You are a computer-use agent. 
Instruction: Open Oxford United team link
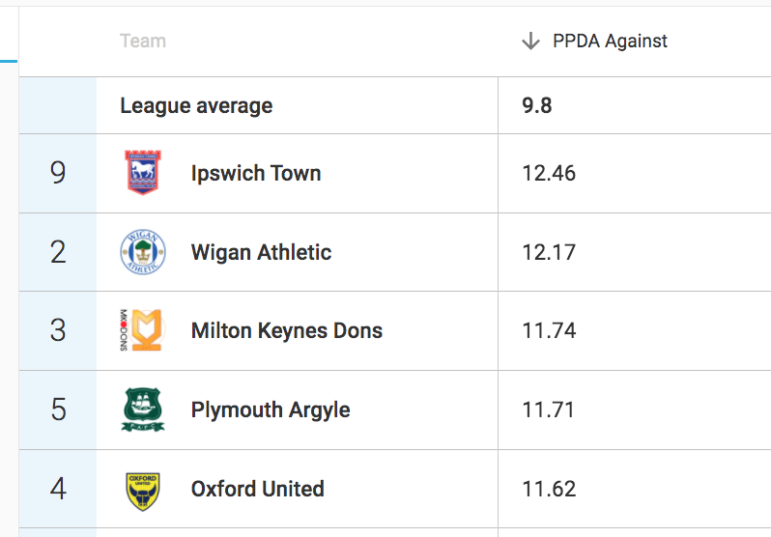click(x=258, y=489)
